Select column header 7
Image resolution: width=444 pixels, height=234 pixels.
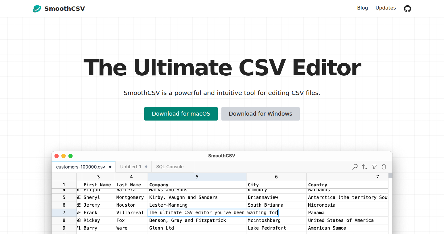coord(347,177)
